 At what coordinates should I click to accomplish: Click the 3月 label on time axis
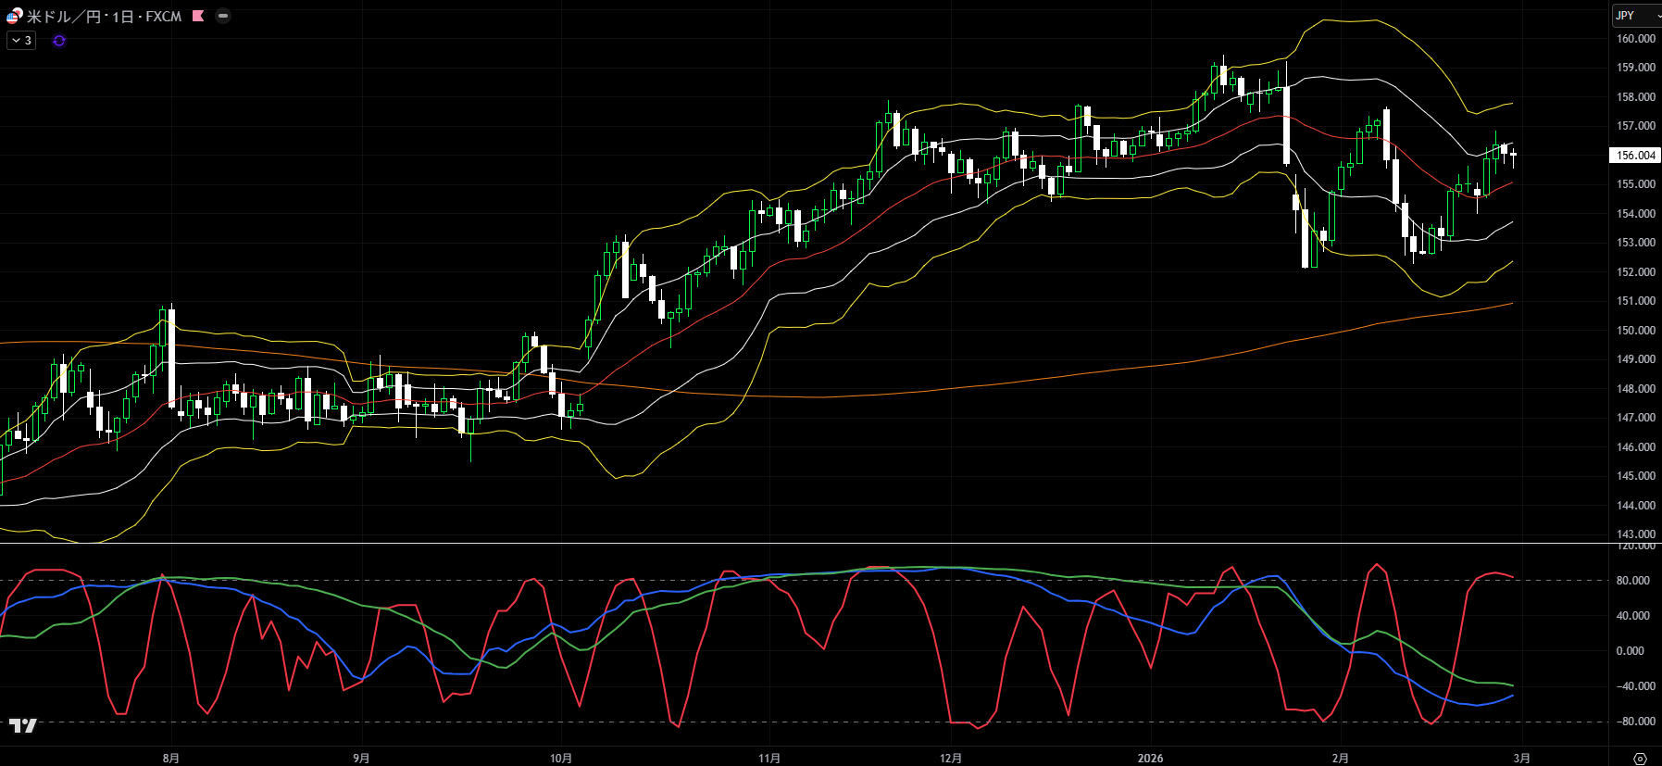[x=1521, y=759]
